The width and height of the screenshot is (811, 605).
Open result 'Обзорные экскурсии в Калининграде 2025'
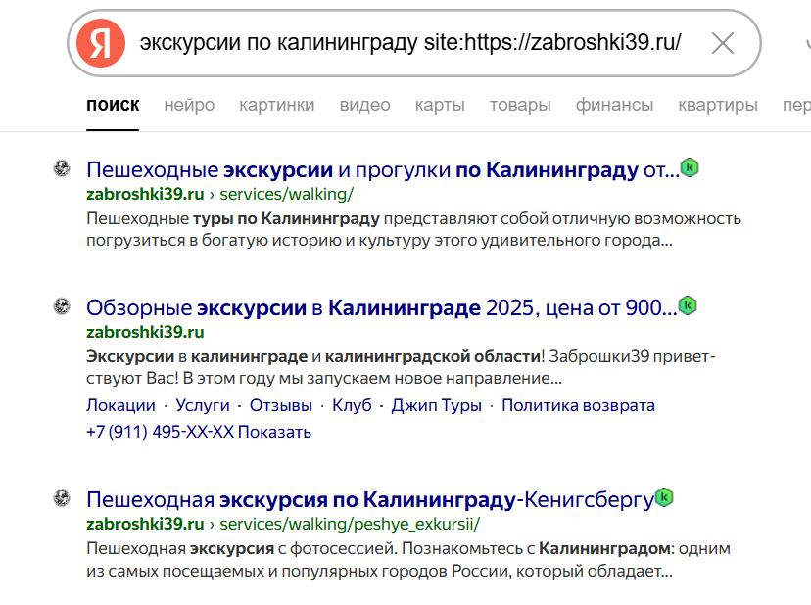tap(382, 307)
